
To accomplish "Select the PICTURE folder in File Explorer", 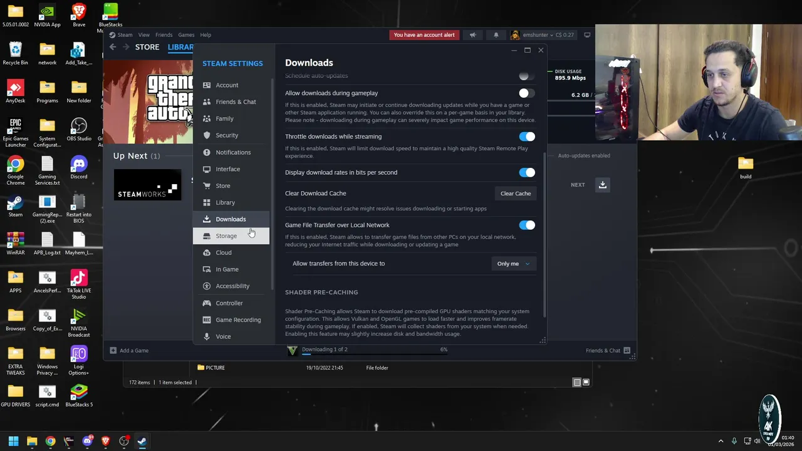I will pyautogui.click(x=211, y=368).
